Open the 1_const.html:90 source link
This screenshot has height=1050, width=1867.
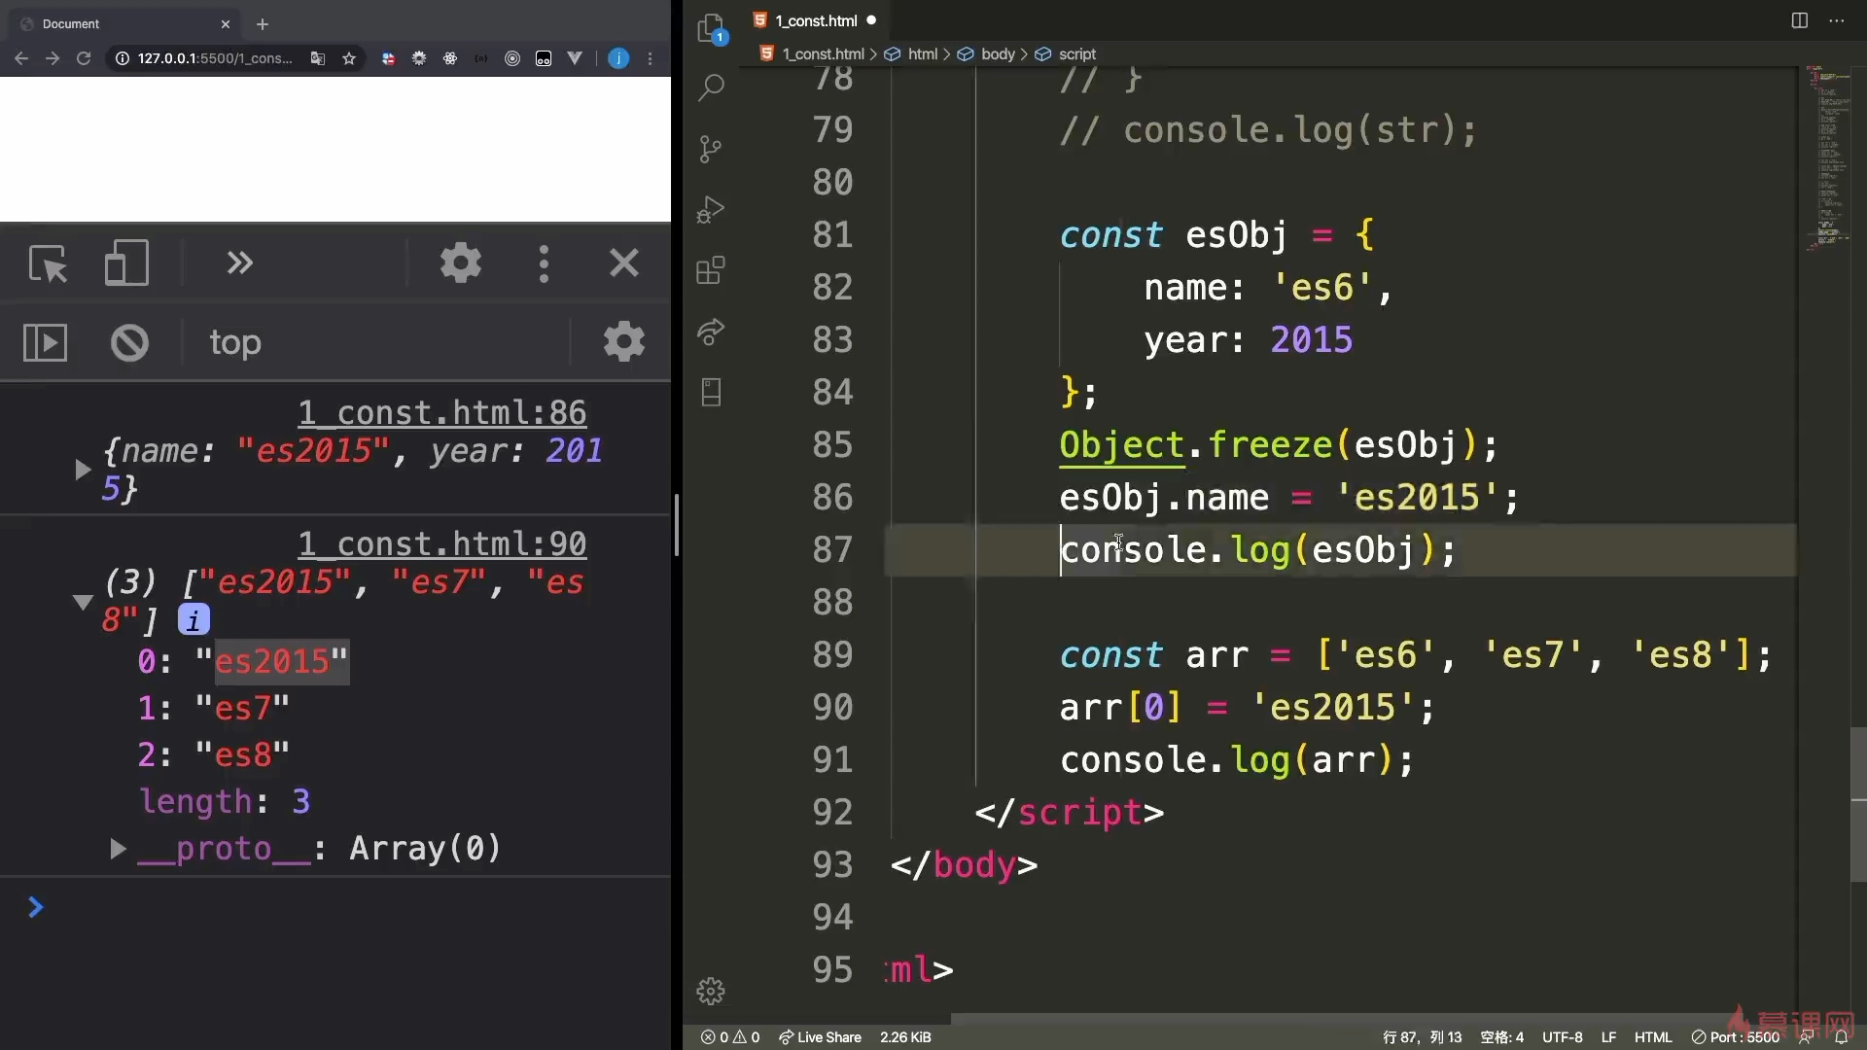[x=441, y=543]
